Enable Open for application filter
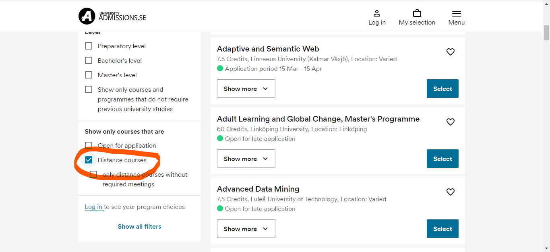 pyautogui.click(x=89, y=145)
